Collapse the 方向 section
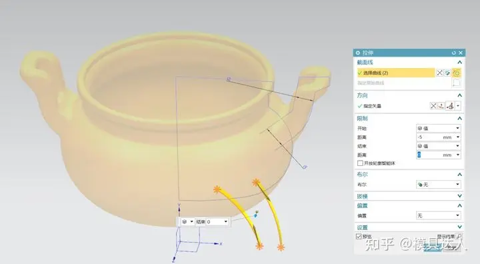The height and width of the screenshot is (264, 480). 459,95
